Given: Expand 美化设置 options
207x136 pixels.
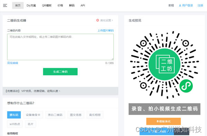Looking at the screenshot, I should [107, 20].
